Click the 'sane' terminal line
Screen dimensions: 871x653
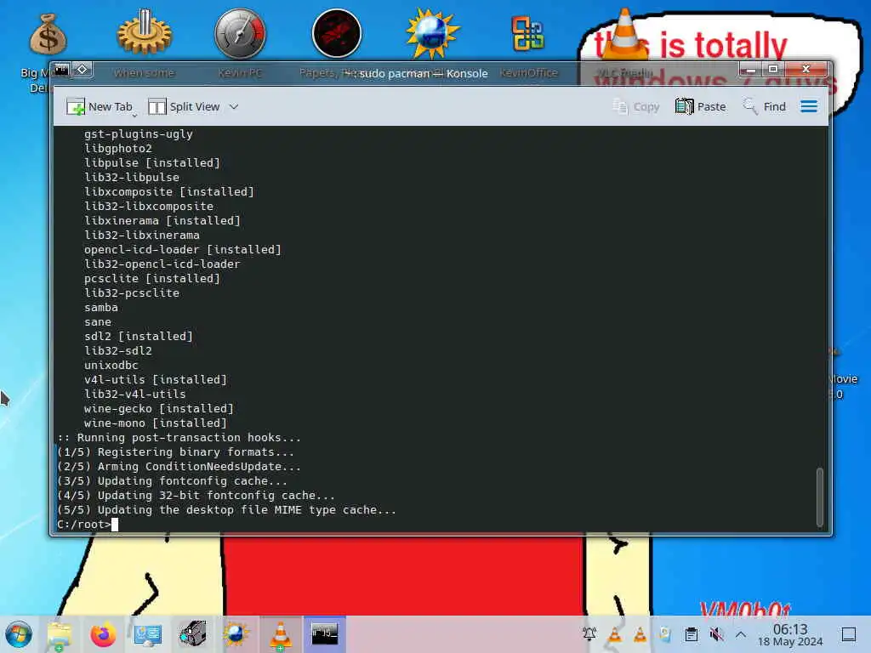[x=98, y=321]
